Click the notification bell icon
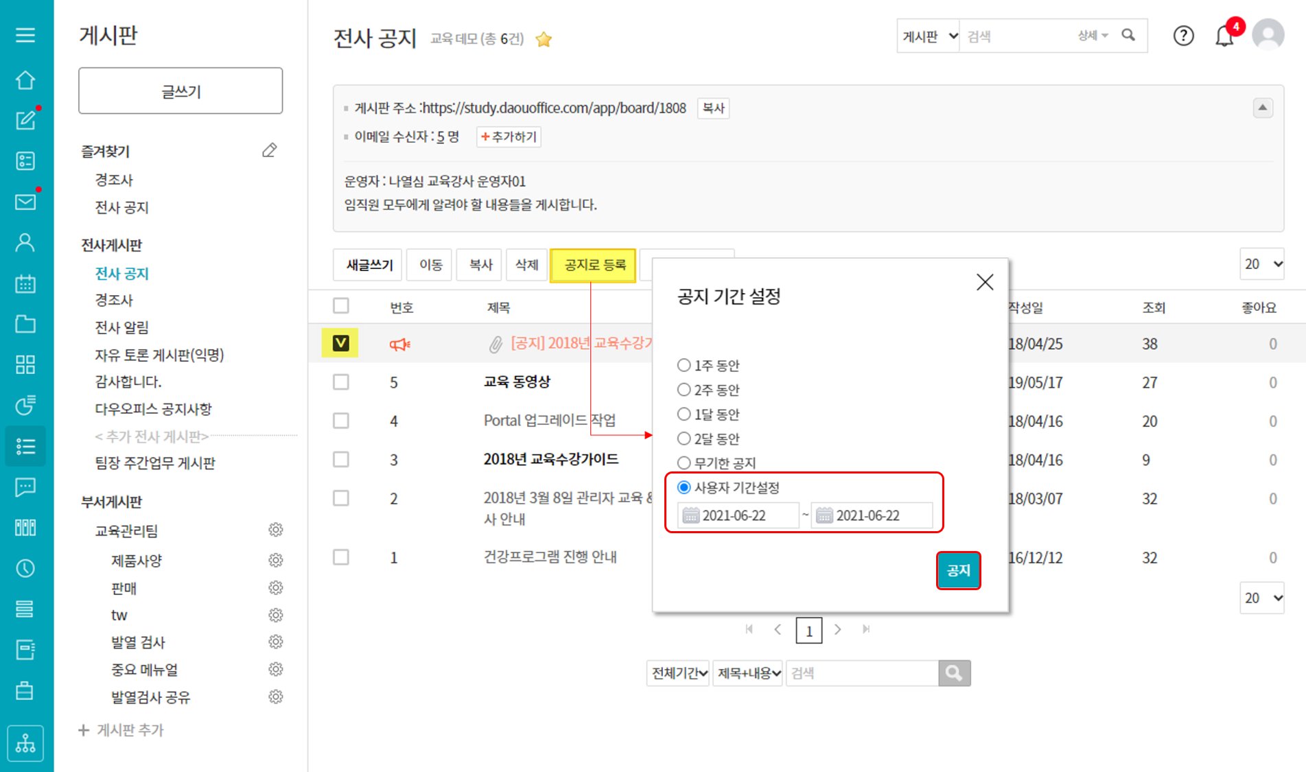The width and height of the screenshot is (1306, 772). pos(1224,36)
